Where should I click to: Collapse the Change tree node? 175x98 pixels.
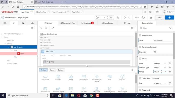pos(5,44)
